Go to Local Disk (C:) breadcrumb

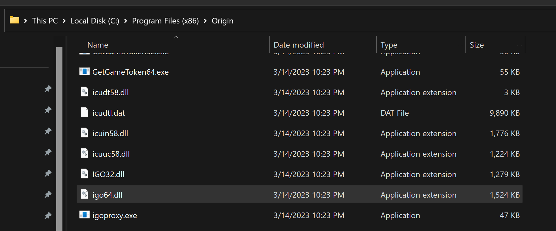(x=95, y=21)
